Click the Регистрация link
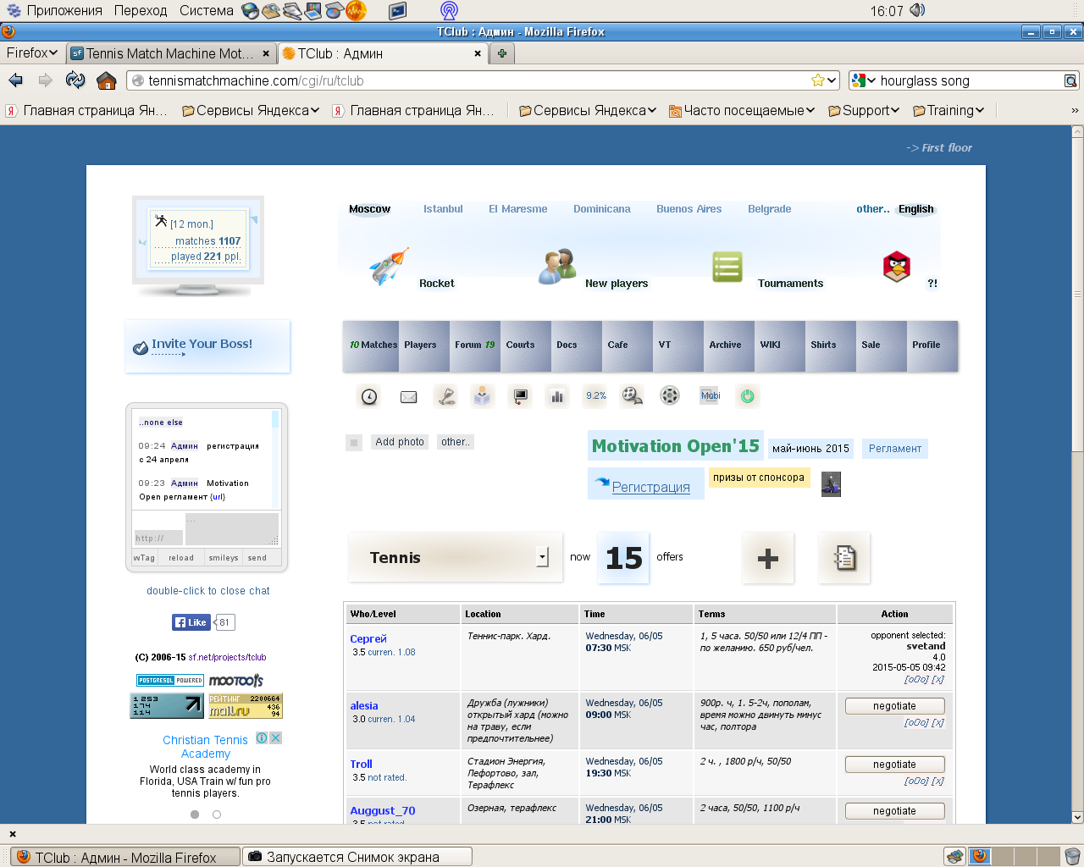This screenshot has height=867, width=1084. (650, 488)
